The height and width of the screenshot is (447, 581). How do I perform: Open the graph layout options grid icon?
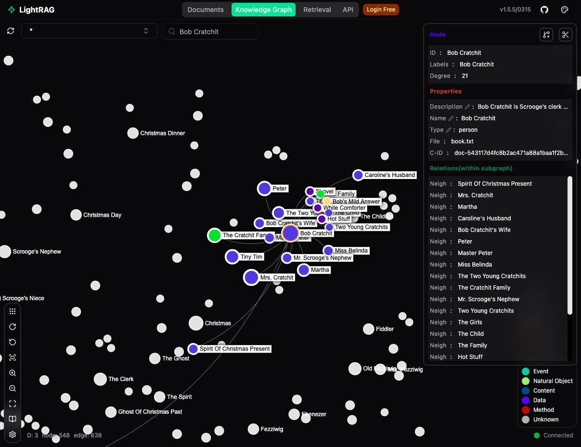(13, 311)
